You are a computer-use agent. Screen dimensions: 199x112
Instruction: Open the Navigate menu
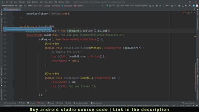(22, 2)
